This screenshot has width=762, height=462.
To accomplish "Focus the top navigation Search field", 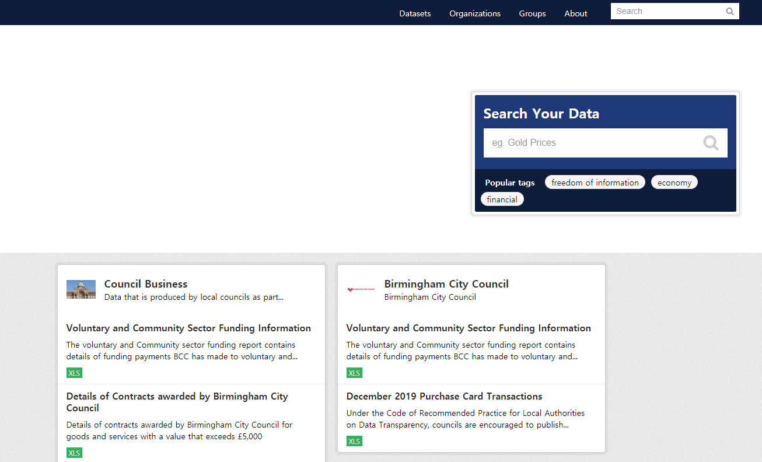I will (x=665, y=11).
